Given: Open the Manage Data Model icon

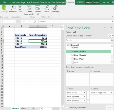Looking at the screenshot, I should [4, 8].
